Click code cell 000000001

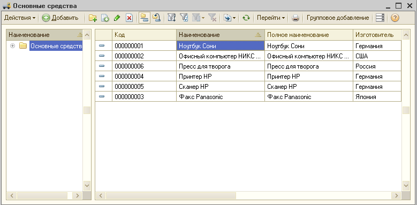pos(144,45)
